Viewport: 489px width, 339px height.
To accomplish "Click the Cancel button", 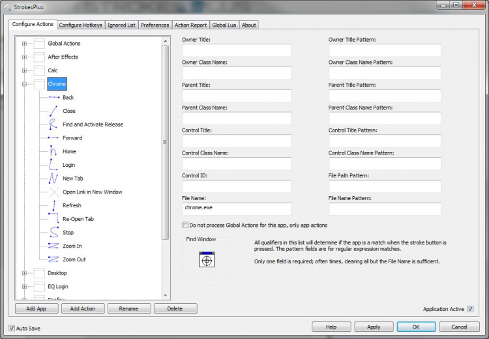I will coord(459,327).
